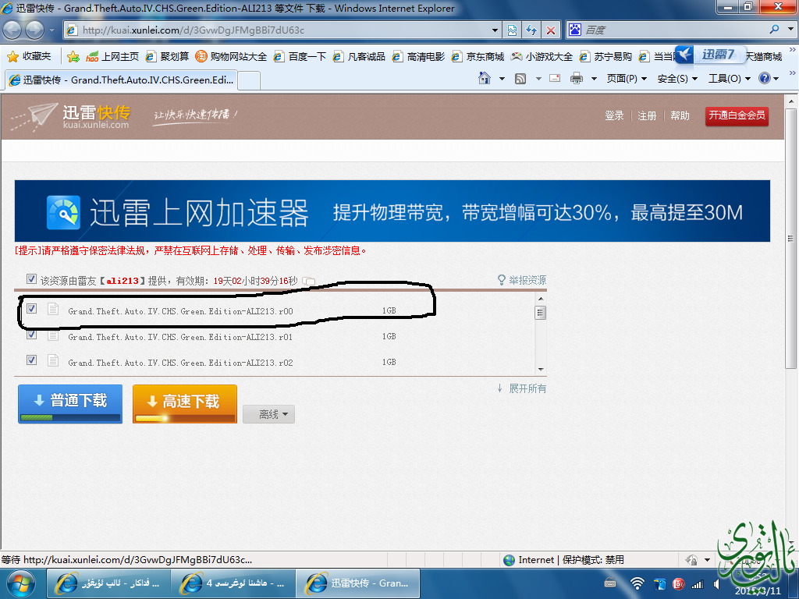Click the read mail icon in command bar
799x599 pixels.
555,79
